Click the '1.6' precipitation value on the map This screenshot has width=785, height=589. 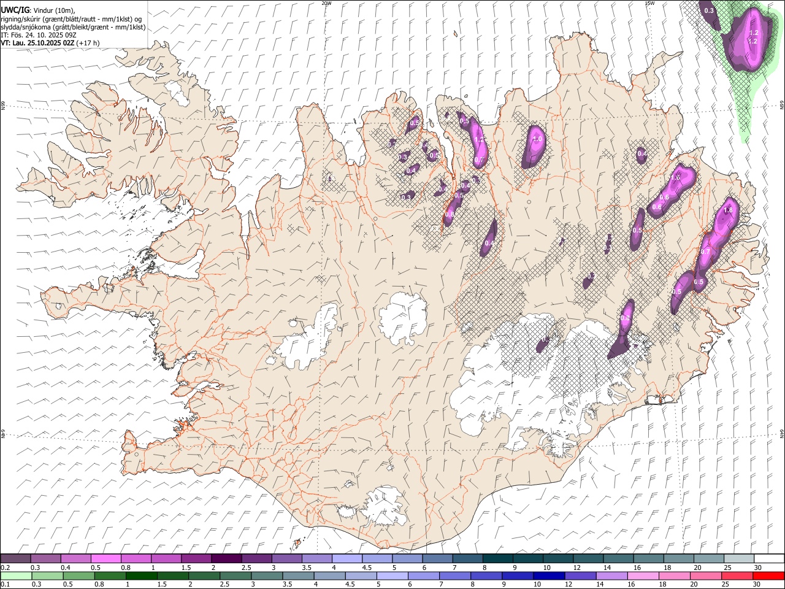(676, 177)
